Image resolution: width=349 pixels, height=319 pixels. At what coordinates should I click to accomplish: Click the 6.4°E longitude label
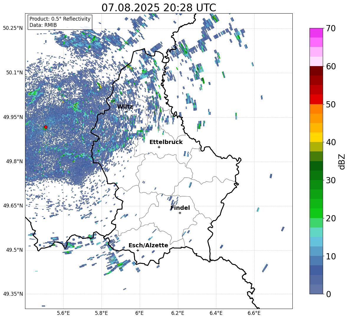point(216,313)
